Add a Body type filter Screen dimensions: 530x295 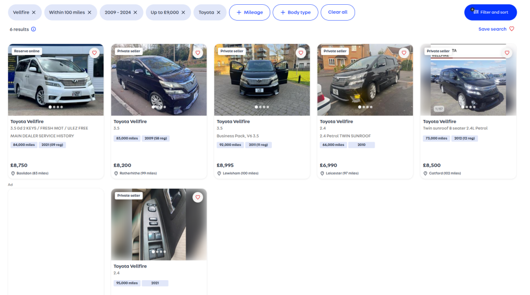coord(295,13)
